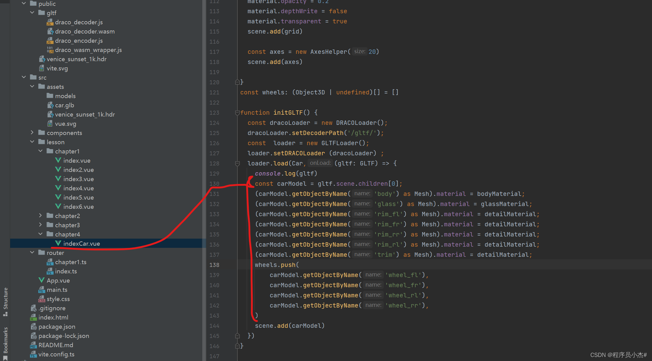Click the DRACOLoader class name
This screenshot has height=361, width=652.
[x=356, y=123]
